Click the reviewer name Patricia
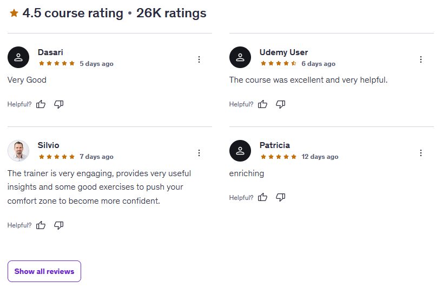The image size is (442, 288). tap(275, 145)
